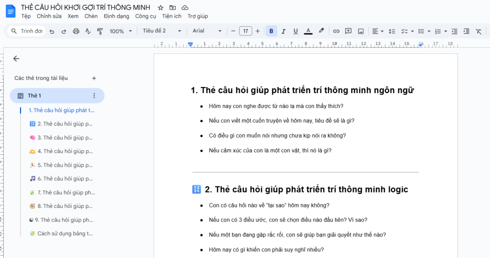Open the text color picker

tap(308, 31)
